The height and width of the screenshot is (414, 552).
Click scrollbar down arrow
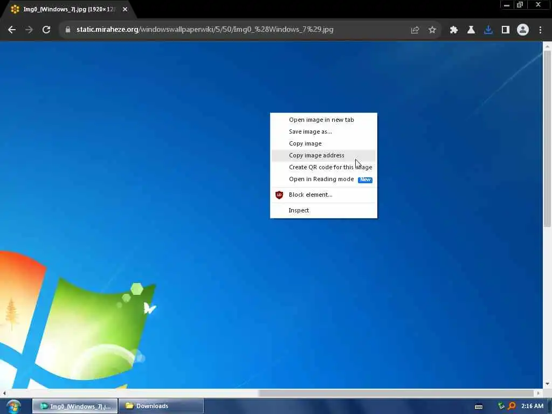pos(547,384)
